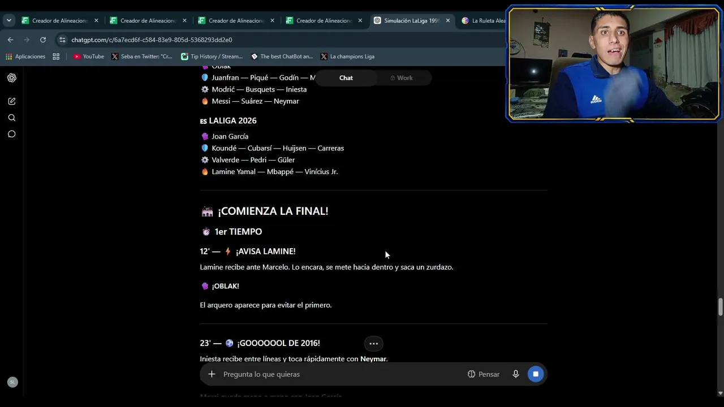Open the search chats icon in the sidebar
The height and width of the screenshot is (407, 724).
(12, 118)
